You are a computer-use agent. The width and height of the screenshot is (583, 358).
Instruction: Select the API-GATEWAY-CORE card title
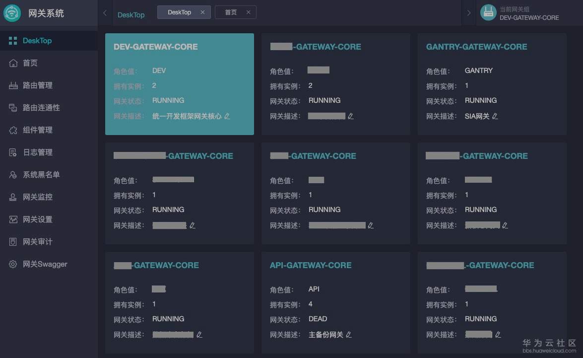point(311,265)
